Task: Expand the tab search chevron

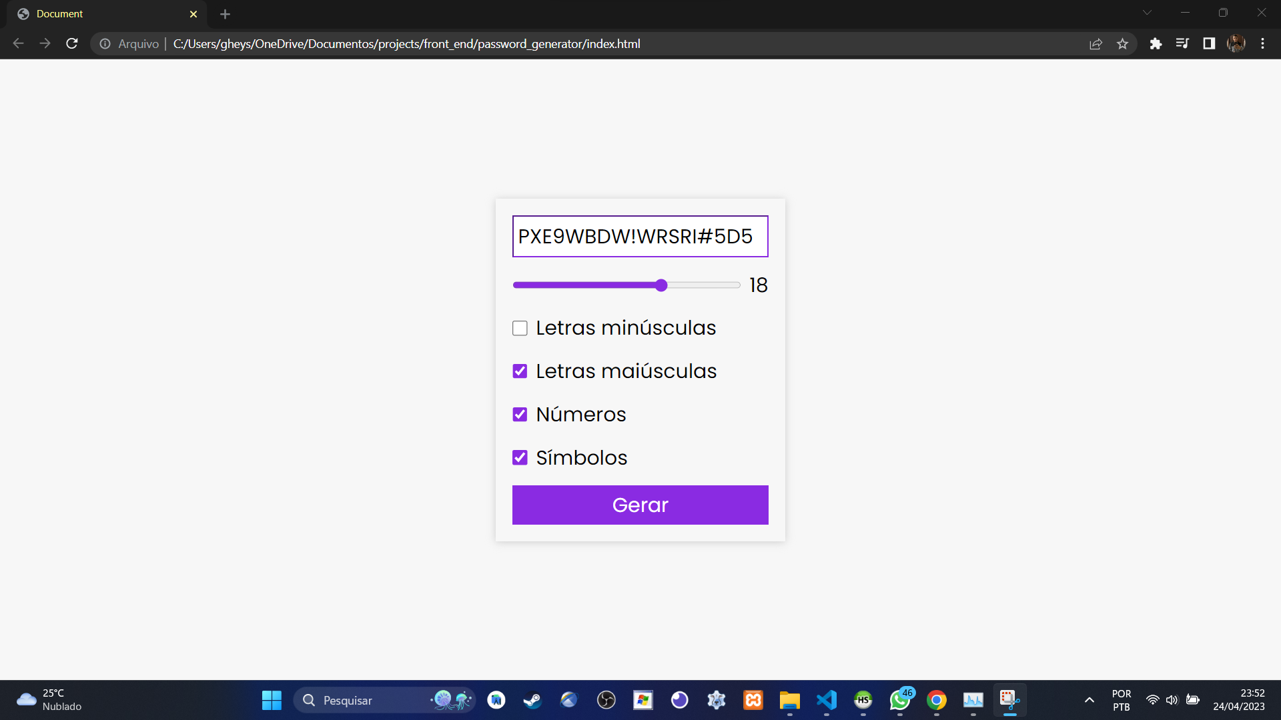Action: pos(1147,13)
